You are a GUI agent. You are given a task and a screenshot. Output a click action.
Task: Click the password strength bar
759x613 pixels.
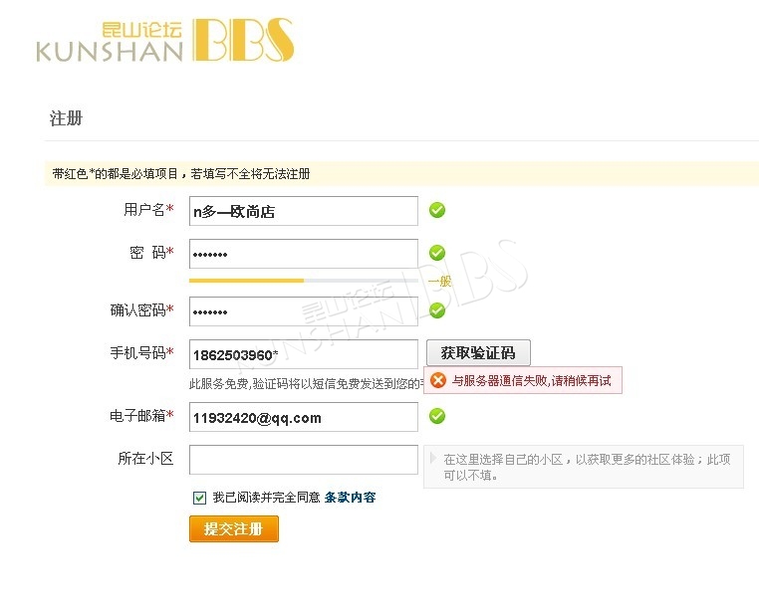pos(304,281)
